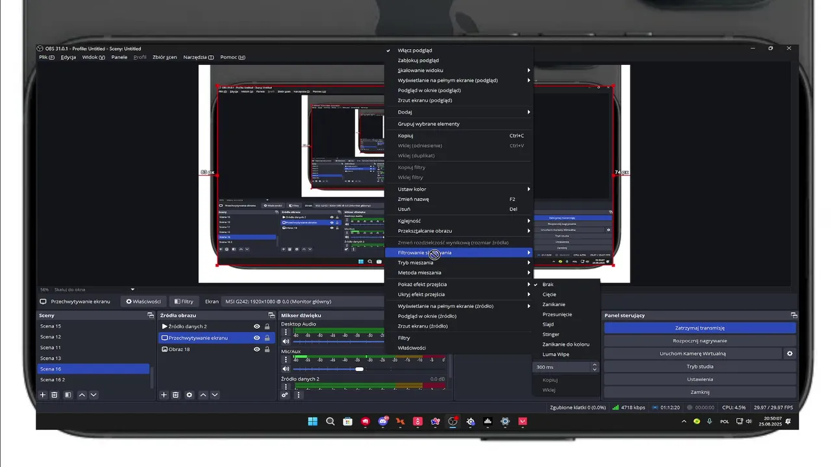
Task: Undock the Sceny panel icon
Action: point(152,315)
